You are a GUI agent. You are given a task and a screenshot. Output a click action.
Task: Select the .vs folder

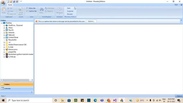click(9, 42)
